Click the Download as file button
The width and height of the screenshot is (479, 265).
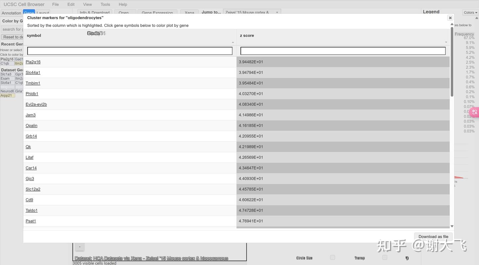(433, 236)
